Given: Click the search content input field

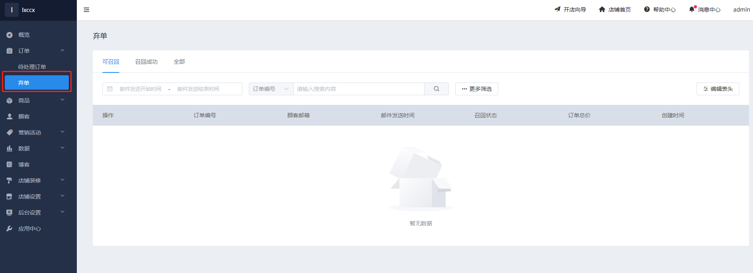Looking at the screenshot, I should coord(358,89).
